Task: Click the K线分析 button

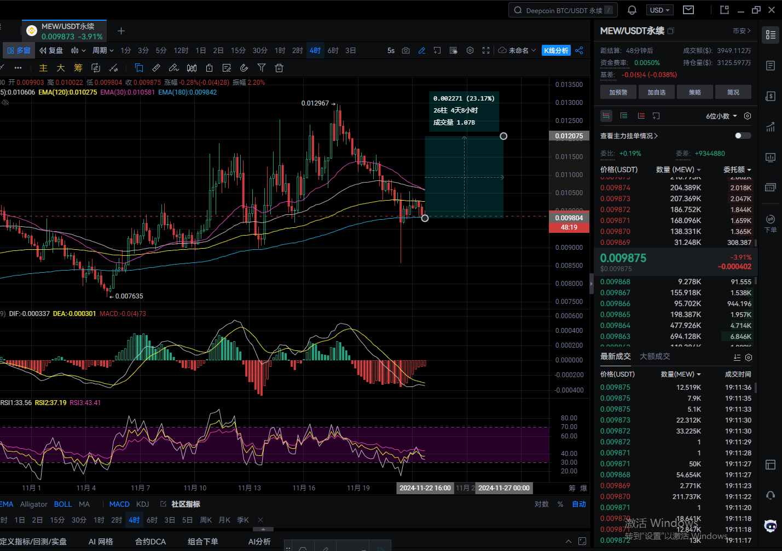Action: pyautogui.click(x=556, y=50)
